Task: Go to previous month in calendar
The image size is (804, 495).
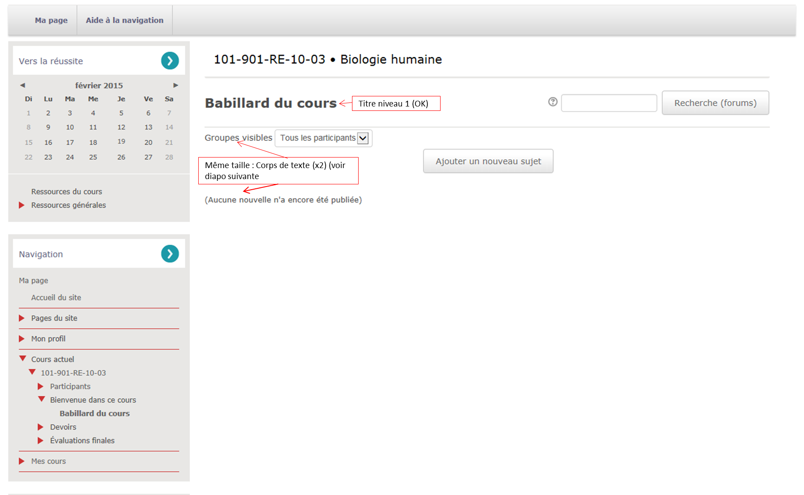Action: [22, 85]
